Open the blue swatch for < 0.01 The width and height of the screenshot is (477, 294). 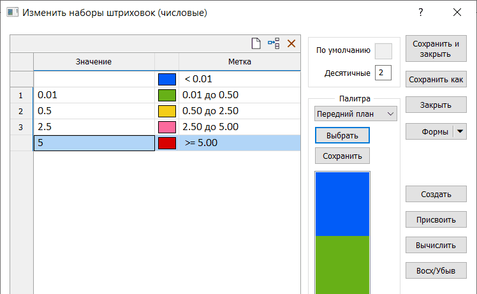pyautogui.click(x=167, y=79)
